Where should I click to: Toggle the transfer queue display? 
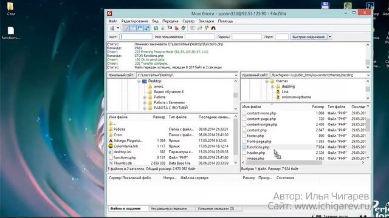coord(146,28)
